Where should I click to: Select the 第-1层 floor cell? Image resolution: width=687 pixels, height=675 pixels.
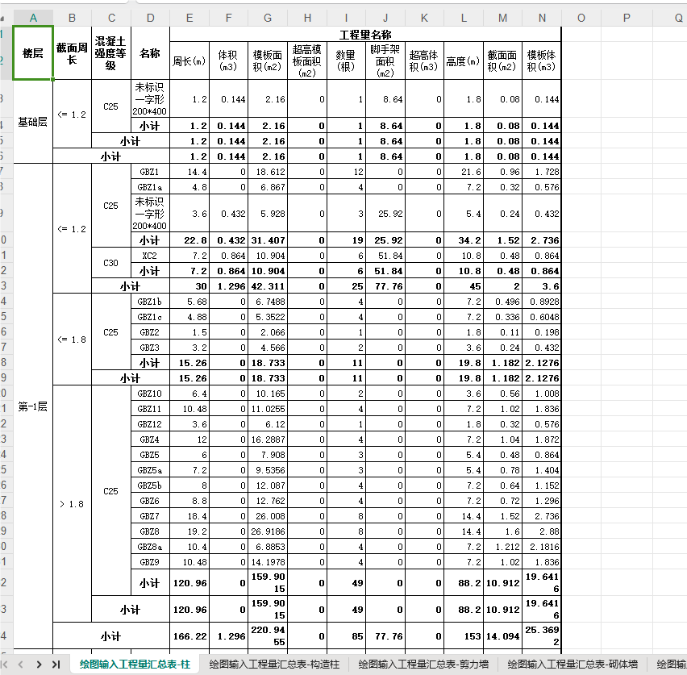(33, 406)
